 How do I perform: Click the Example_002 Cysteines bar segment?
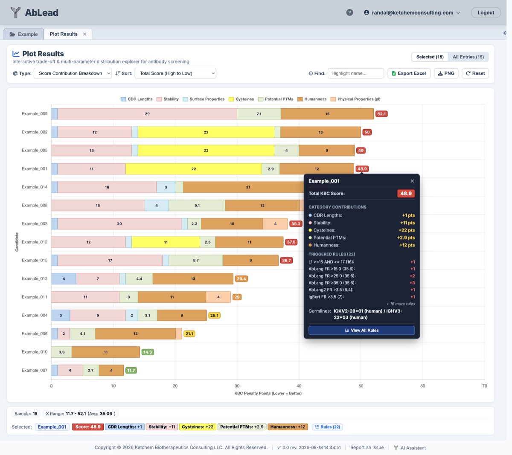(x=206, y=132)
